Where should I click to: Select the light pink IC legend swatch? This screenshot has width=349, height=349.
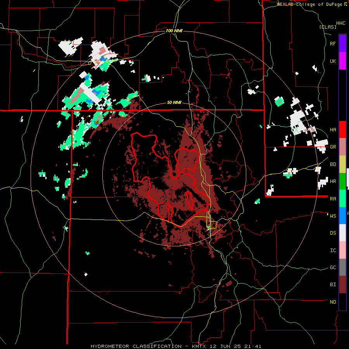[342, 250]
